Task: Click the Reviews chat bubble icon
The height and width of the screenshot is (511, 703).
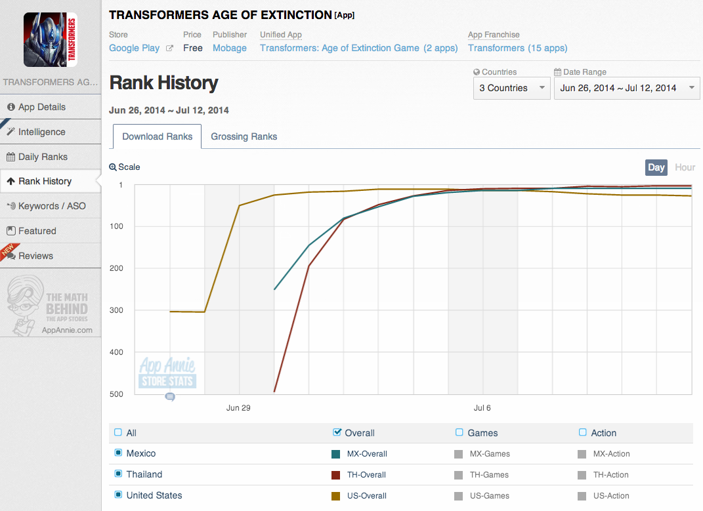Action: click(x=11, y=256)
